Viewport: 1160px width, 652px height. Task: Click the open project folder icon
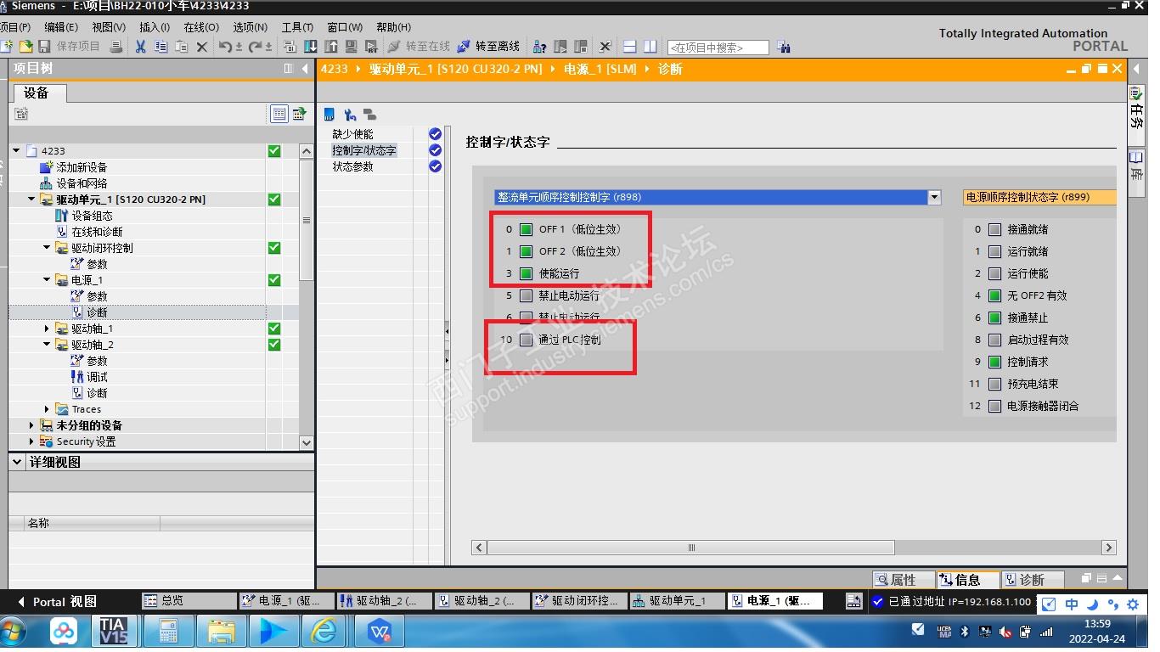25,46
